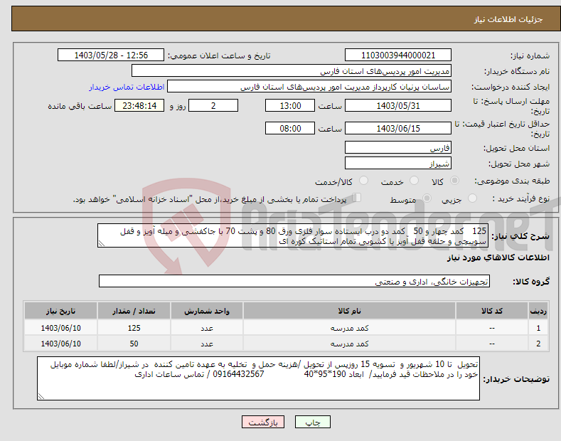This screenshot has width=561, height=441.
Task: Click the توضیحات خریدار notes textarea
Action: point(258,378)
